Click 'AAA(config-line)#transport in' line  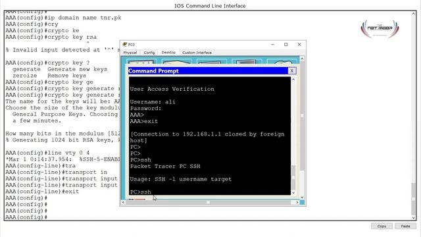coord(57,172)
